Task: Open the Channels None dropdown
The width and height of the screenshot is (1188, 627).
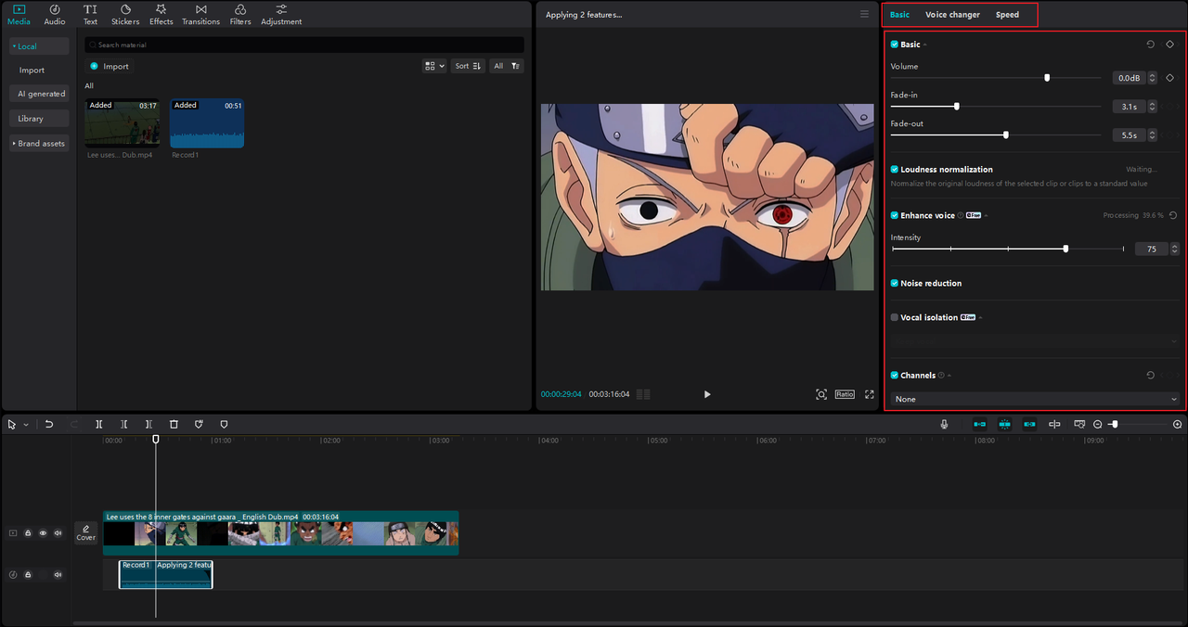Action: point(1036,399)
